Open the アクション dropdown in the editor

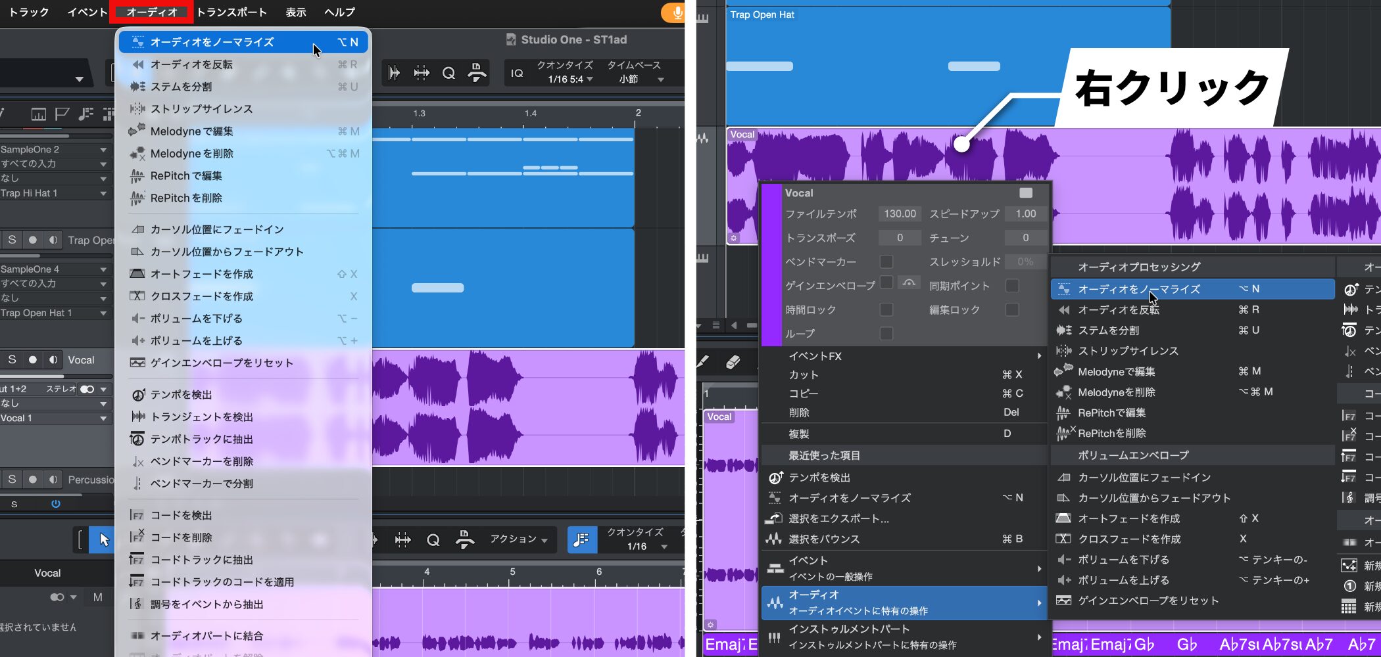point(518,539)
